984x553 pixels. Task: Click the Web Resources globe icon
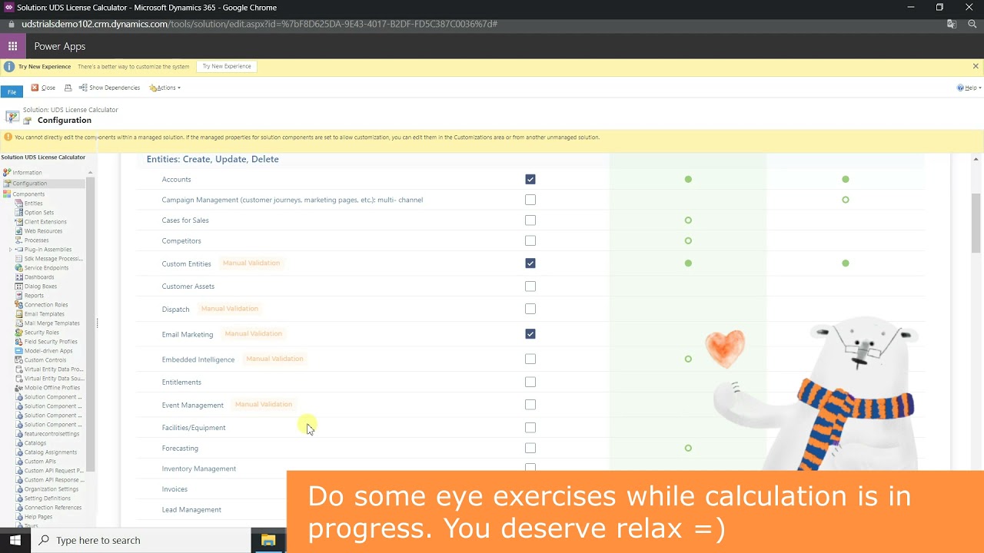point(19,231)
